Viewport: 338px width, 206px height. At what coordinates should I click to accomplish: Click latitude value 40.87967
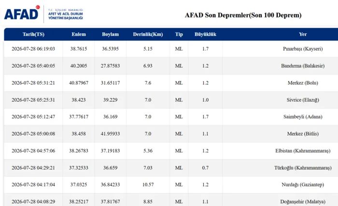coord(79,83)
